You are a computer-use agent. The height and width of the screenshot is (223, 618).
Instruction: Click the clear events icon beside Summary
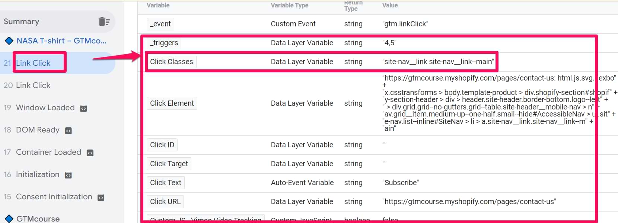(104, 22)
